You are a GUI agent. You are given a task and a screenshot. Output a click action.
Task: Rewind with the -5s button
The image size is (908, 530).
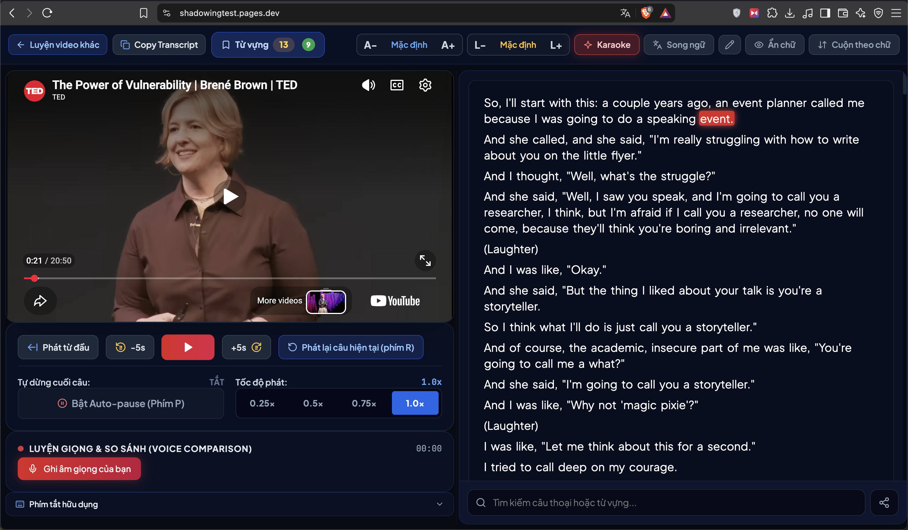pyautogui.click(x=130, y=347)
